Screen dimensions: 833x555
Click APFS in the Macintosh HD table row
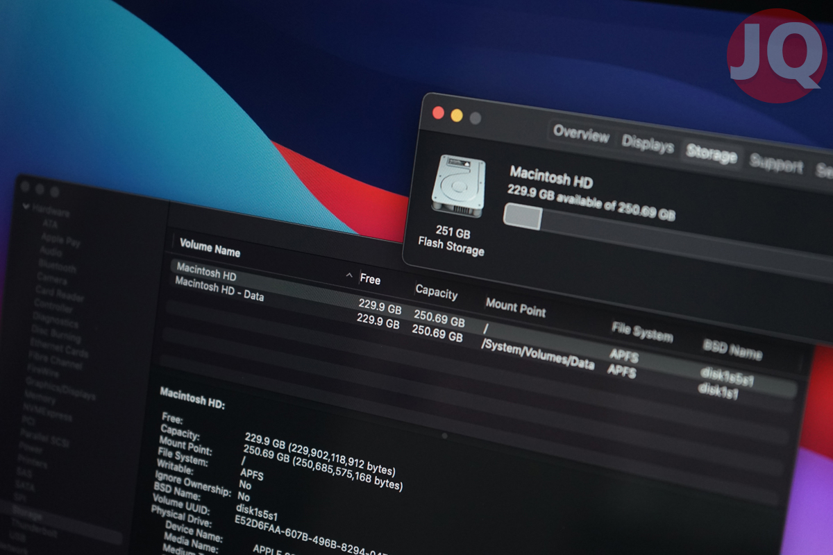click(624, 356)
